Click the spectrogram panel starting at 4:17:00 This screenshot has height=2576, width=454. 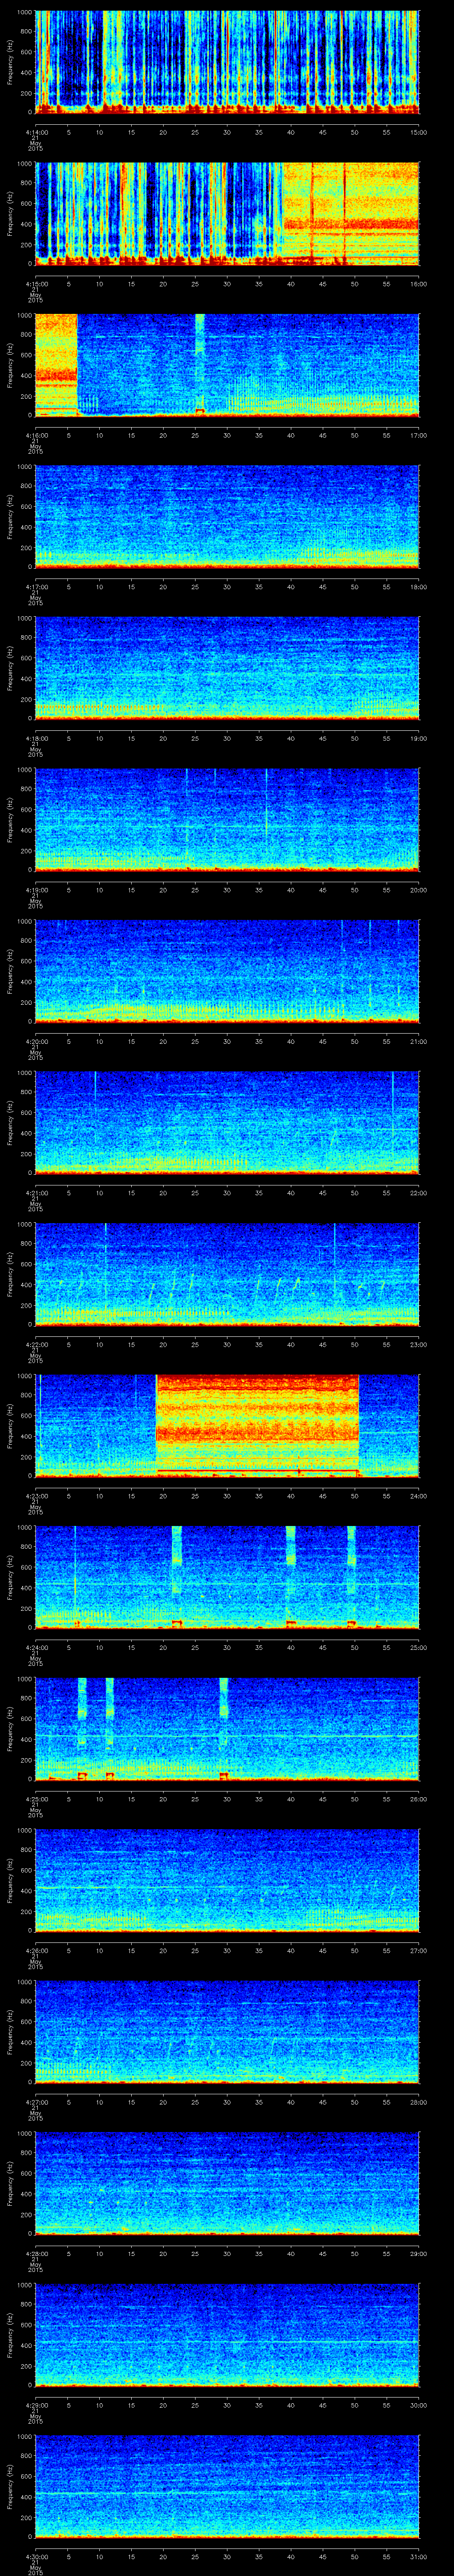(227, 516)
